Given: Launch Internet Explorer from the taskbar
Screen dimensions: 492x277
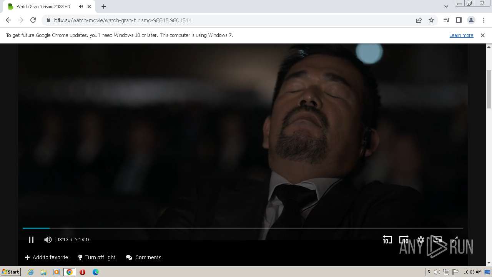Looking at the screenshot, I should pyautogui.click(x=30, y=272).
